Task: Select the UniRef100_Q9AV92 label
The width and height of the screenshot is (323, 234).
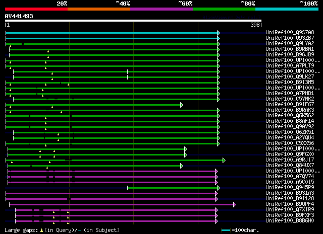Action: click(x=290, y=126)
